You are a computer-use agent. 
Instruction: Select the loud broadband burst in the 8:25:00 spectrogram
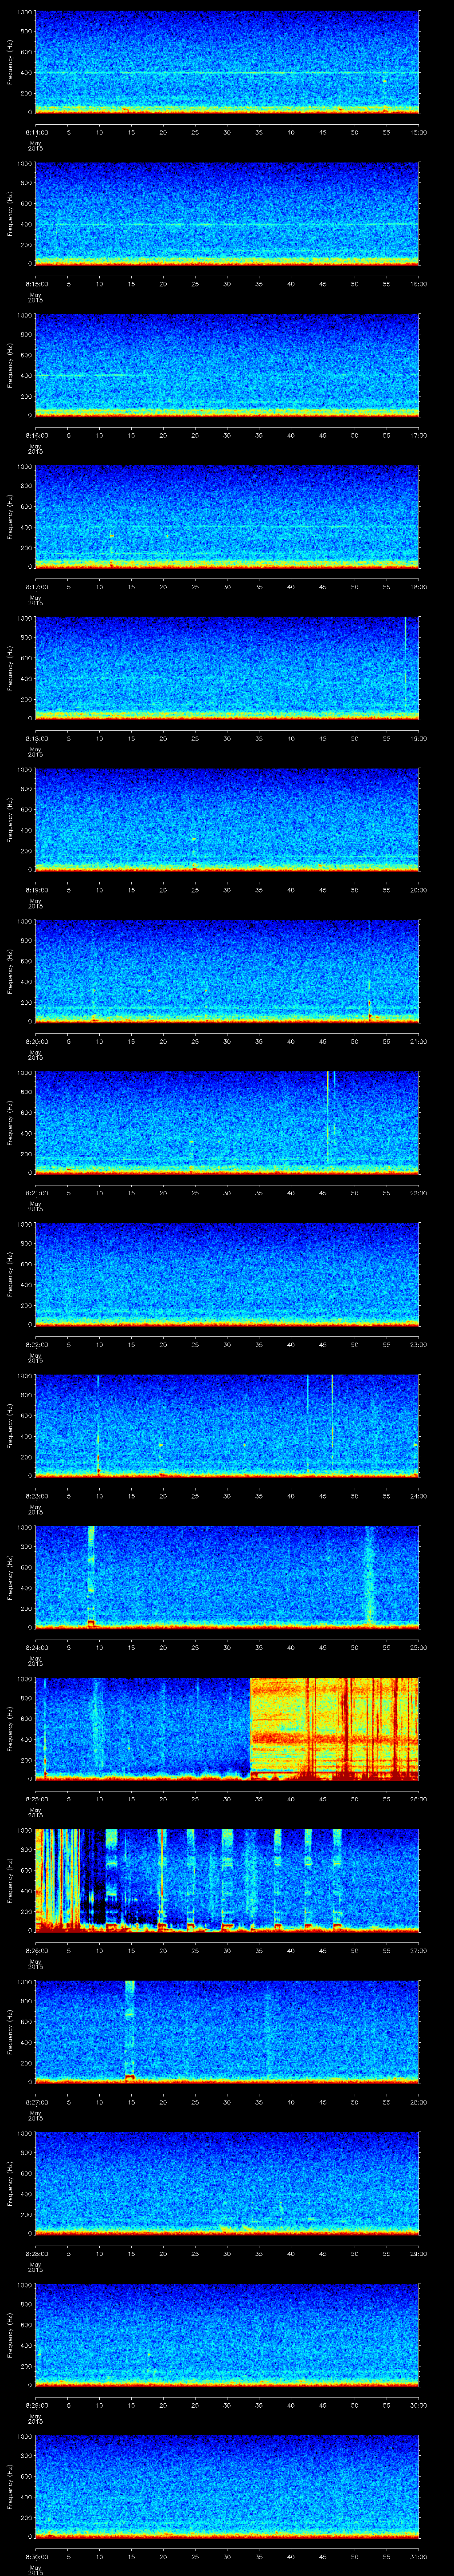[334, 1729]
